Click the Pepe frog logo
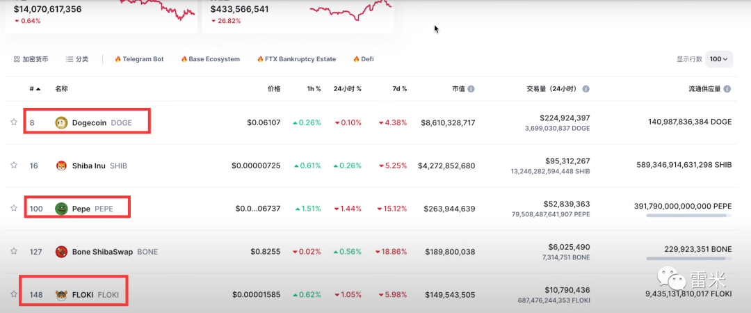Viewport: 751px width, 313px height. point(61,209)
